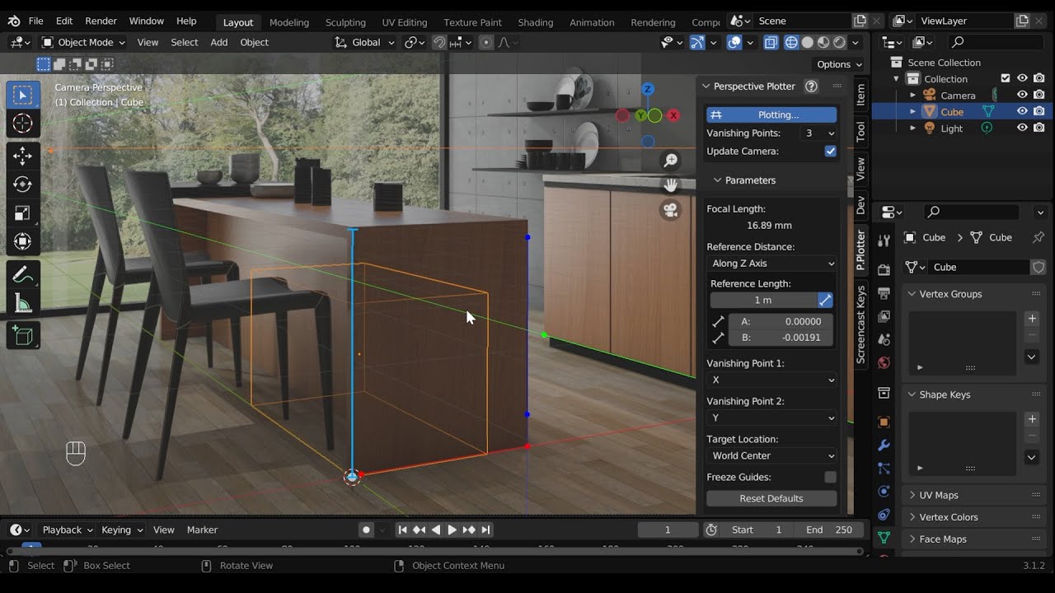Select the Select Box tool
This screenshot has height=593, width=1055.
pyautogui.click(x=23, y=96)
